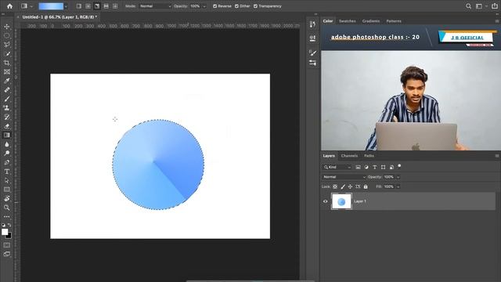Select the Type tool
501x282 pixels.
click(x=7, y=172)
